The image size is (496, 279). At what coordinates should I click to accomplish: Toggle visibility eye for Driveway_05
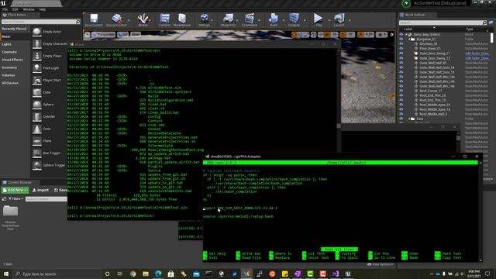(401, 44)
